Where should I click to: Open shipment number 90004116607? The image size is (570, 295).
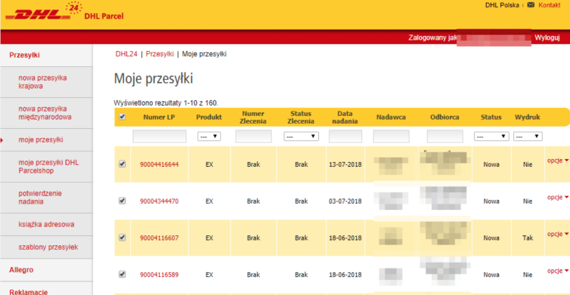click(159, 238)
